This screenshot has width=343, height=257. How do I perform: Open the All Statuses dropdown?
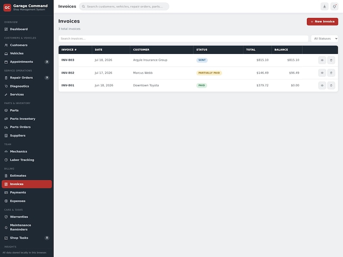pyautogui.click(x=324, y=39)
